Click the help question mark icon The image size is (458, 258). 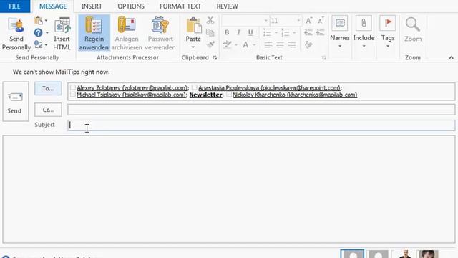(x=38, y=32)
